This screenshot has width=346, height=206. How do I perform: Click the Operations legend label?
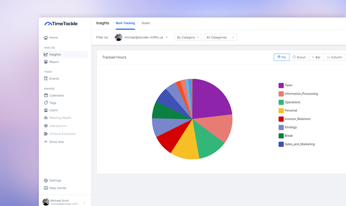pyautogui.click(x=292, y=102)
